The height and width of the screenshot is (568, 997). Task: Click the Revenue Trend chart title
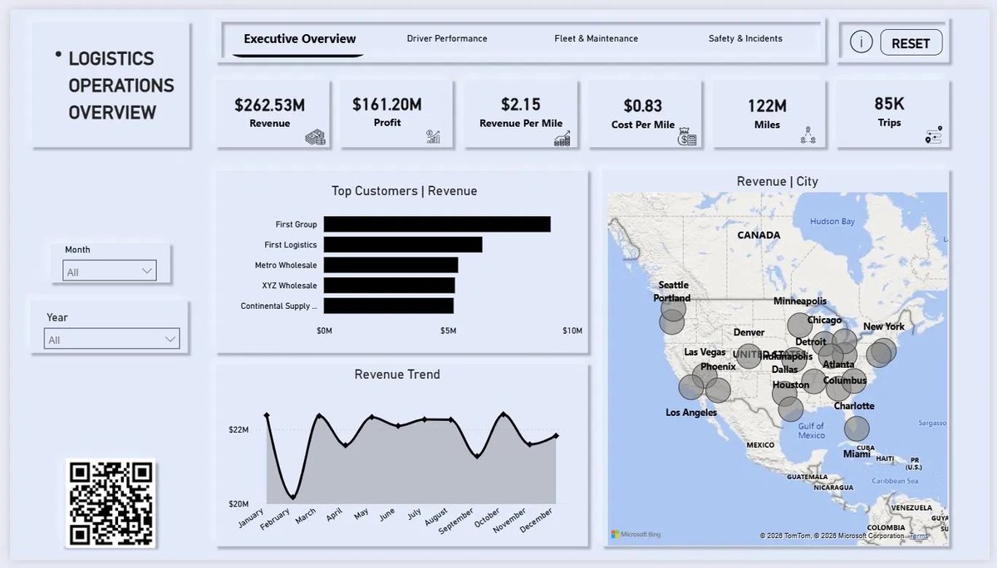[397, 375]
